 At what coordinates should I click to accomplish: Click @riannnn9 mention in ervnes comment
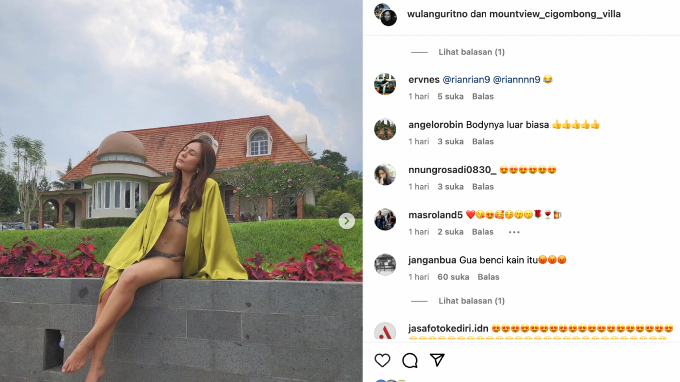(x=516, y=80)
